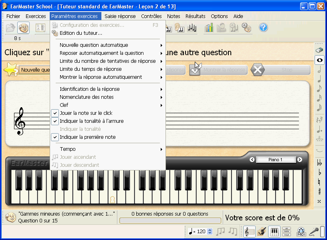Click the Edition du tuteur gear icon

54,33
